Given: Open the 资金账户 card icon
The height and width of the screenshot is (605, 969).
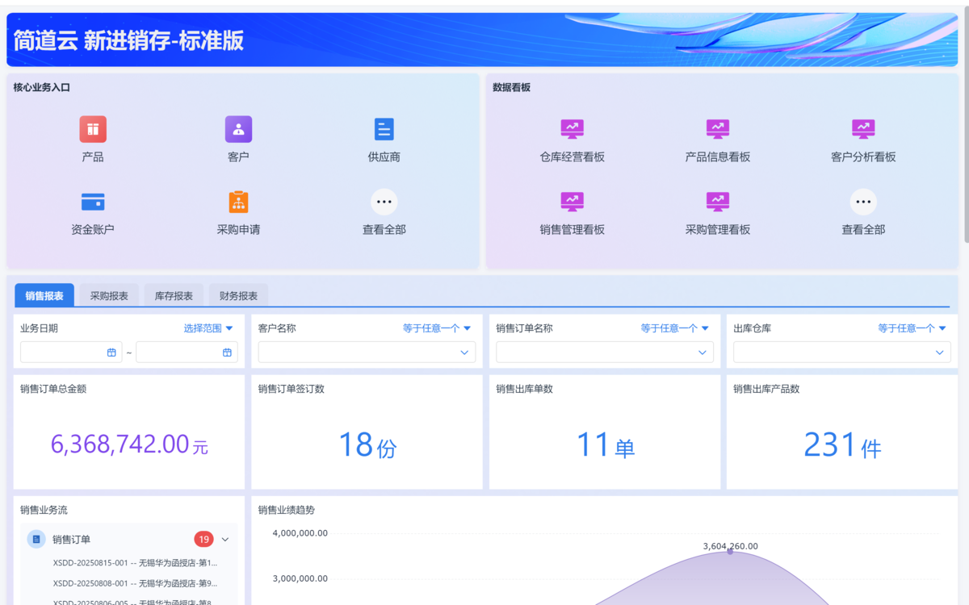Looking at the screenshot, I should click(x=93, y=202).
